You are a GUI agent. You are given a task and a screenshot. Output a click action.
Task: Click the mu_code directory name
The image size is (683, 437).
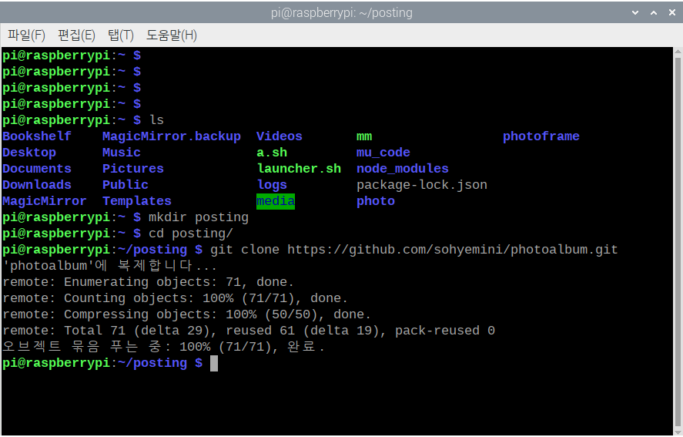click(383, 153)
